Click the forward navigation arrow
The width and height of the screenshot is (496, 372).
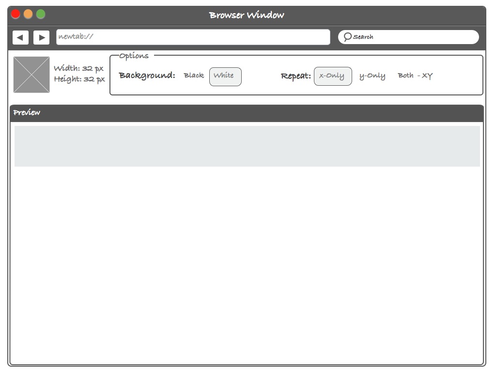(42, 38)
